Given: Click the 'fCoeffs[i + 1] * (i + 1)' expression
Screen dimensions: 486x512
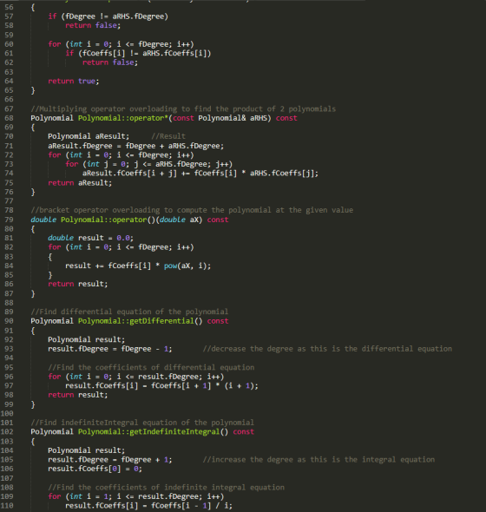Looking at the screenshot, I should [x=202, y=385].
